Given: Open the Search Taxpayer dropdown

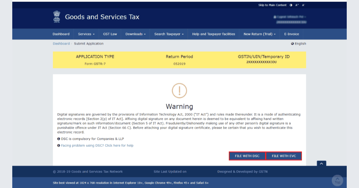Looking at the screenshot, I should 168,34.
